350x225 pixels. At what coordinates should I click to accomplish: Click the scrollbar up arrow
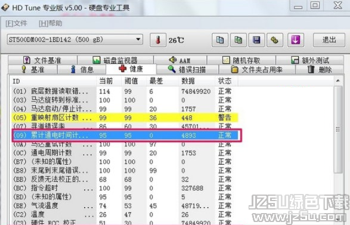[x=338, y=81]
